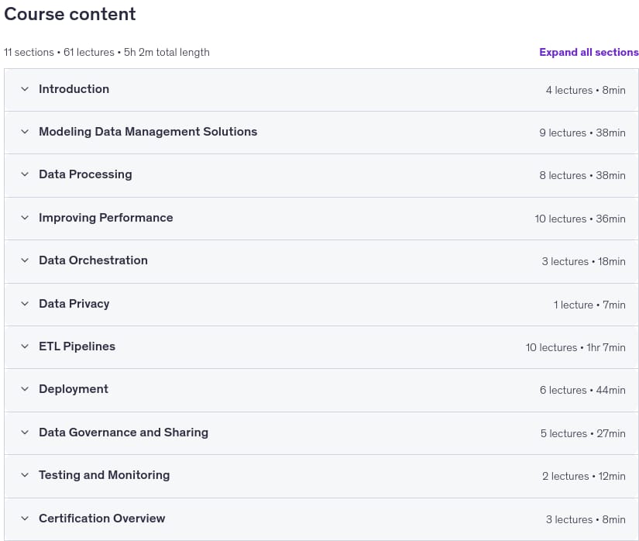The height and width of the screenshot is (541, 639).
Task: Expand chevron for Data Governance and Sharing
Action: [25, 432]
